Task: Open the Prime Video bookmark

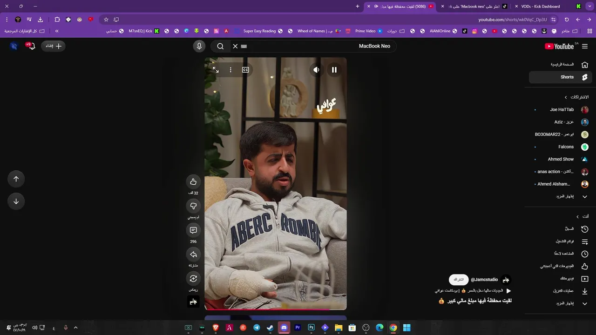Action: 369,31
